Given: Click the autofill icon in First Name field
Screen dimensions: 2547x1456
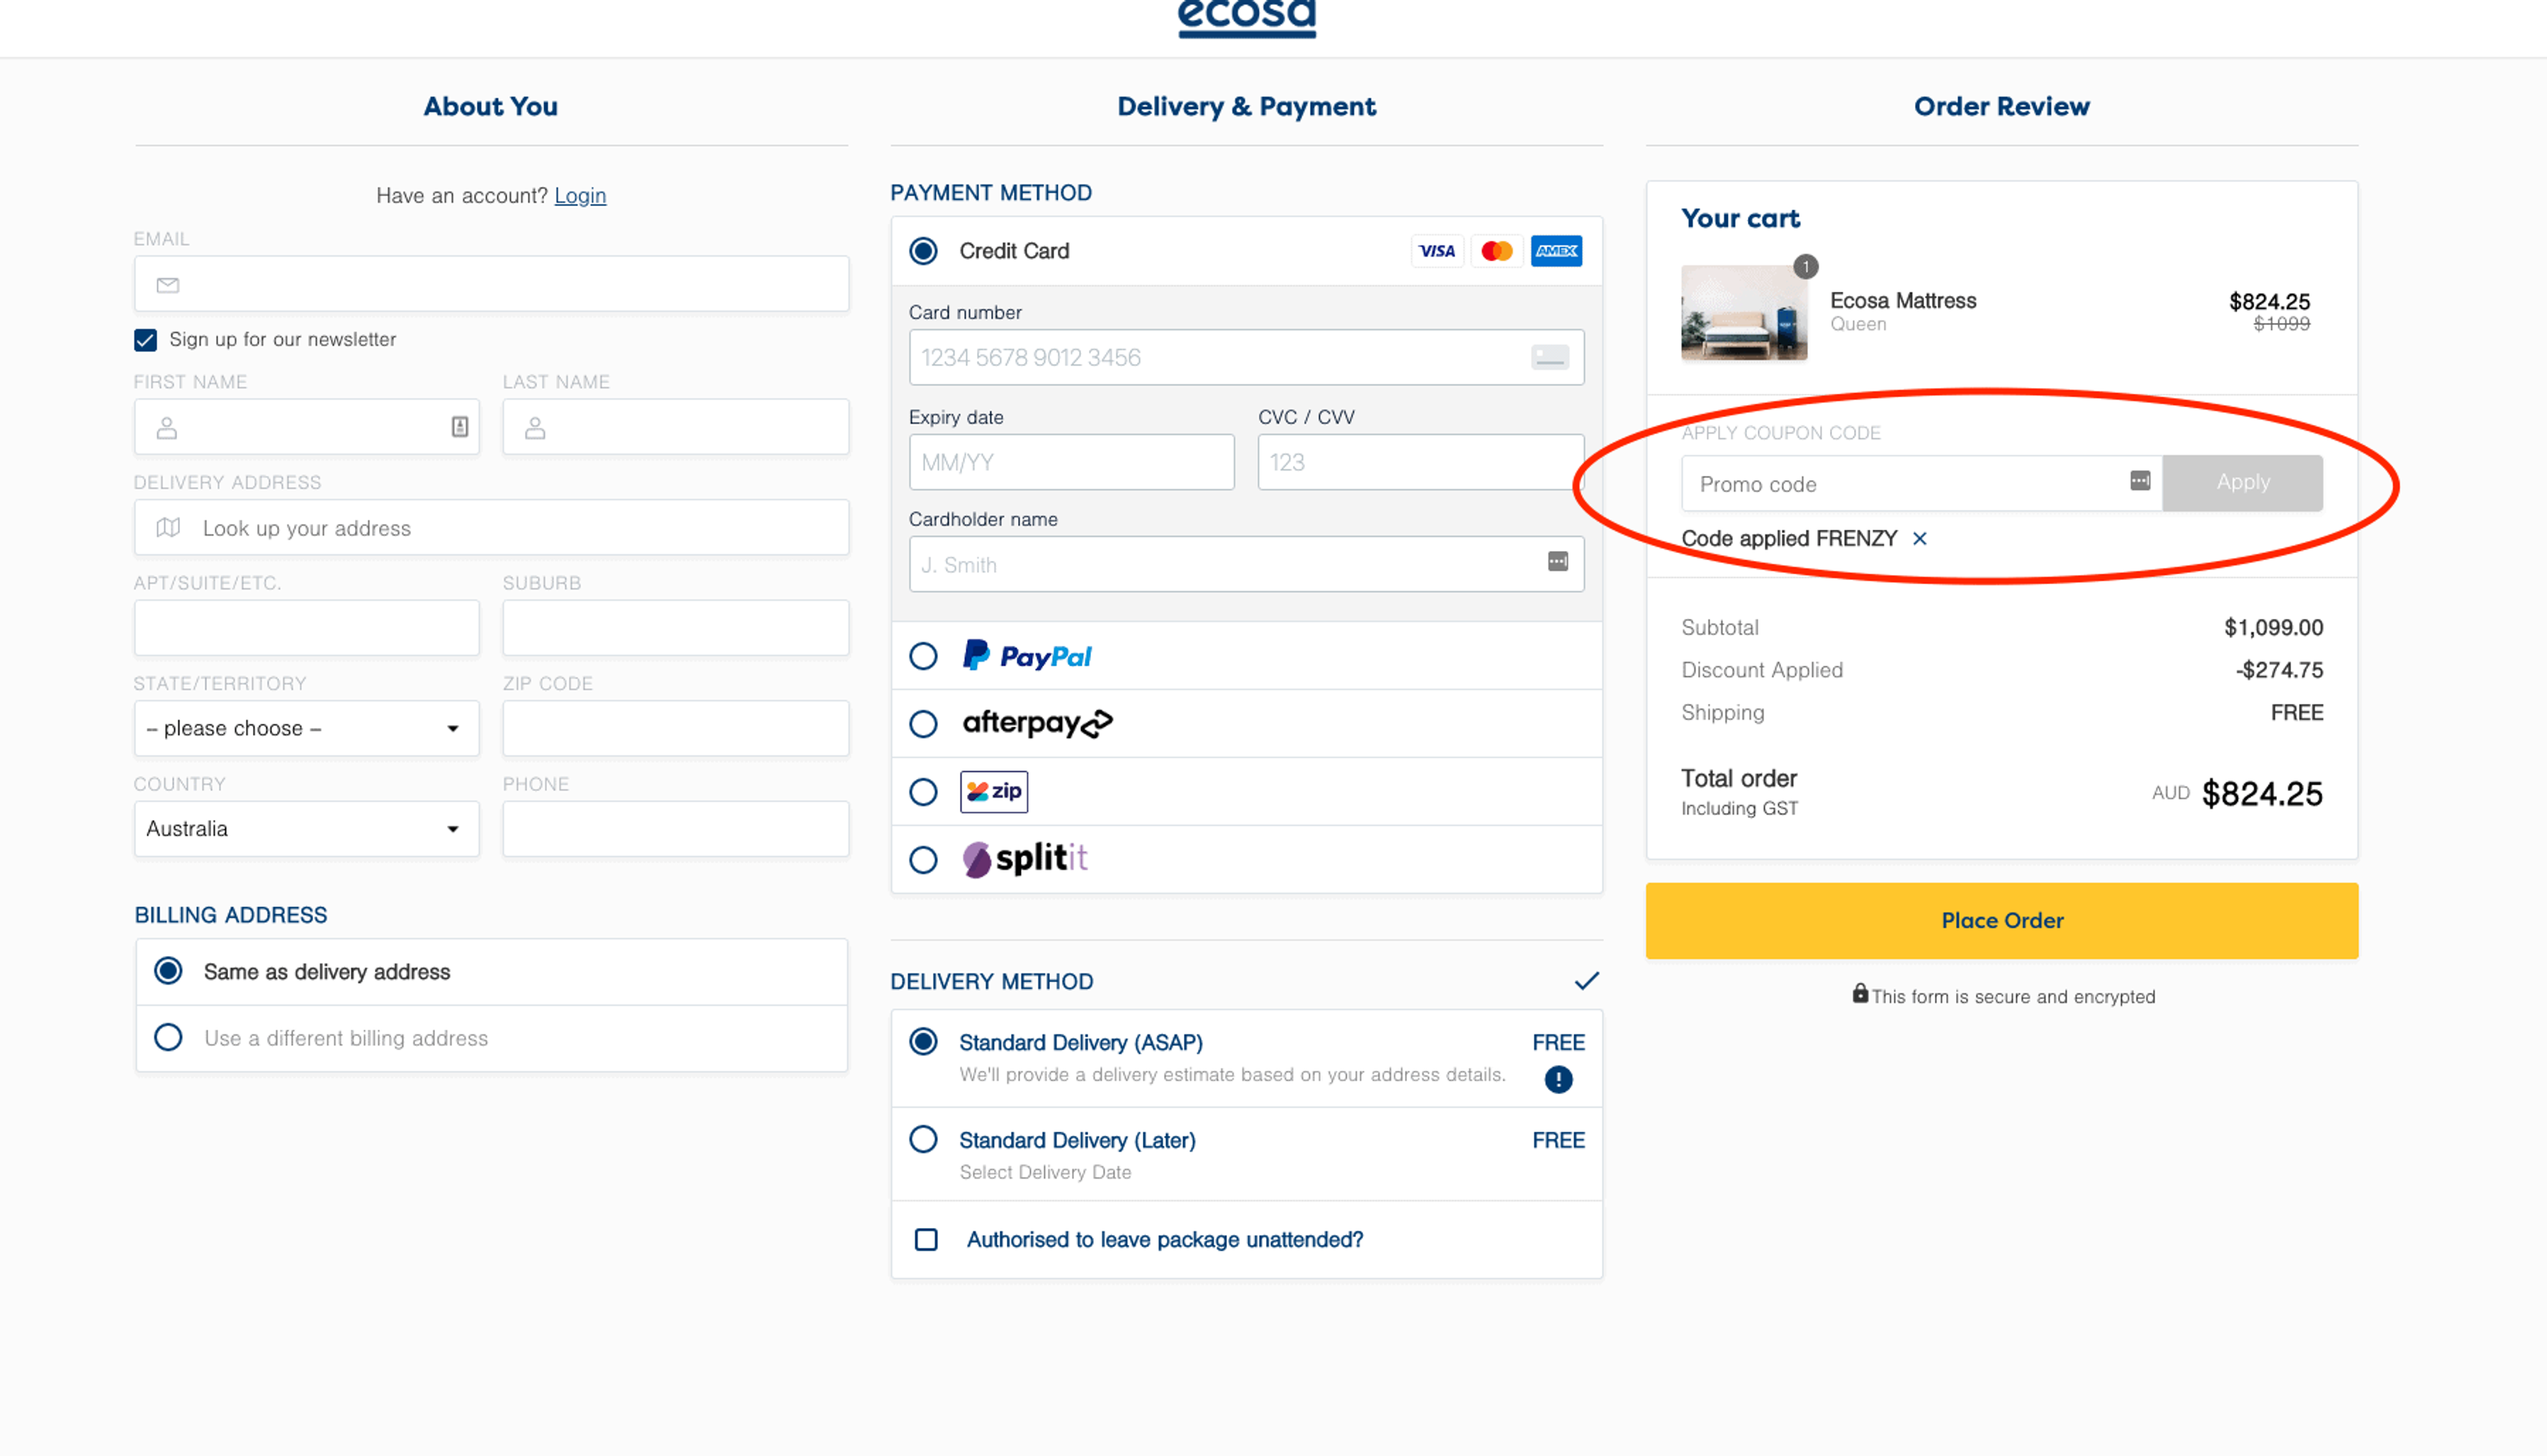Looking at the screenshot, I should 459,427.
